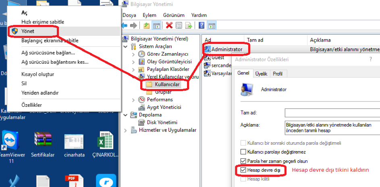Viewport: 380px width, 187px height.
Task: Toggle the Show/Hide Console Tree toolbar icon
Action: (156, 25)
